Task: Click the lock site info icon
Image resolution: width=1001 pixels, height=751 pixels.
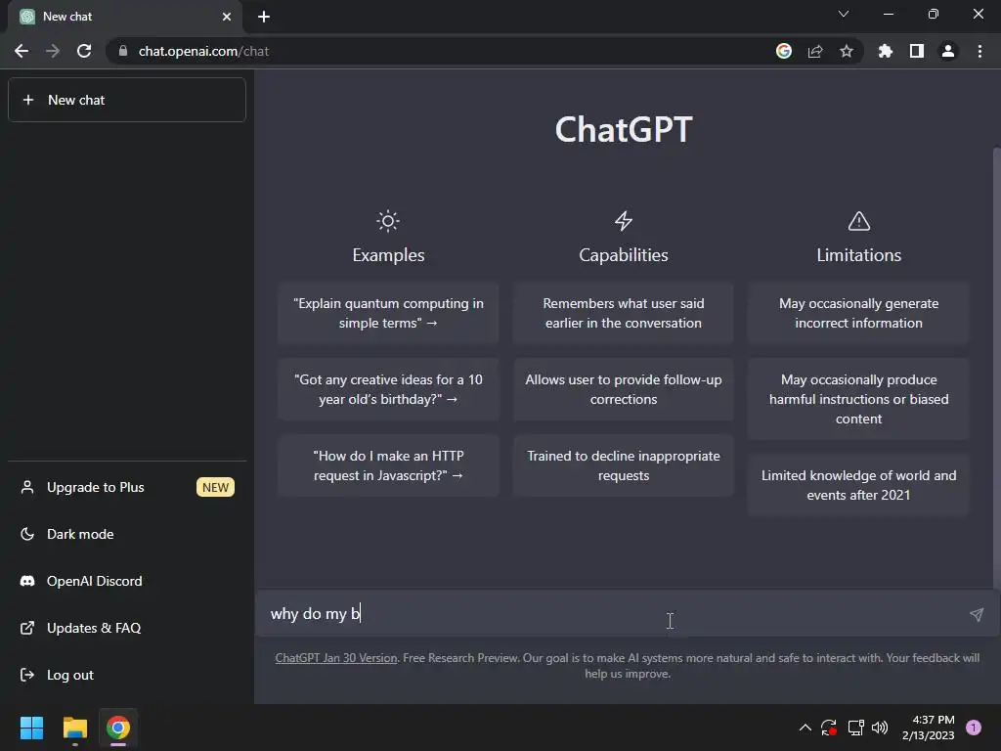Action: pyautogui.click(x=123, y=51)
